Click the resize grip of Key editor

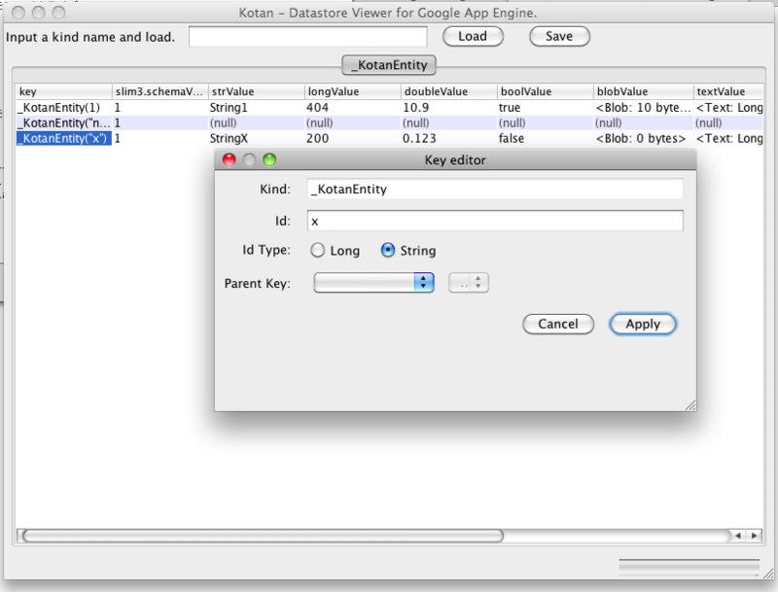coord(690,405)
